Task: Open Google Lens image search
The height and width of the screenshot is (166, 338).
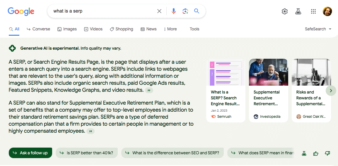Action: [x=185, y=11]
